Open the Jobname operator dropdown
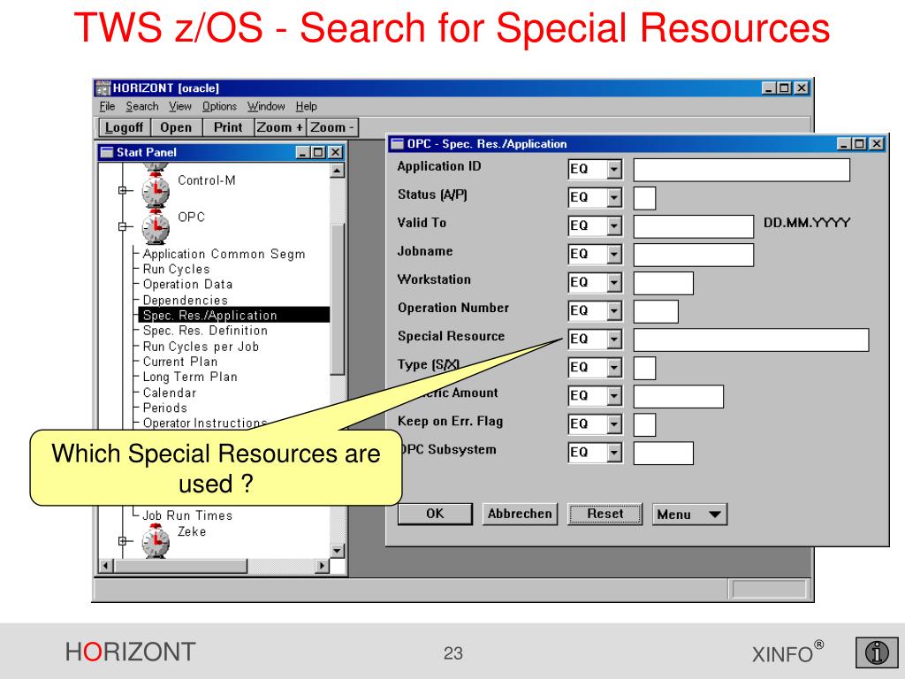This screenshot has height=679, width=905. point(614,254)
